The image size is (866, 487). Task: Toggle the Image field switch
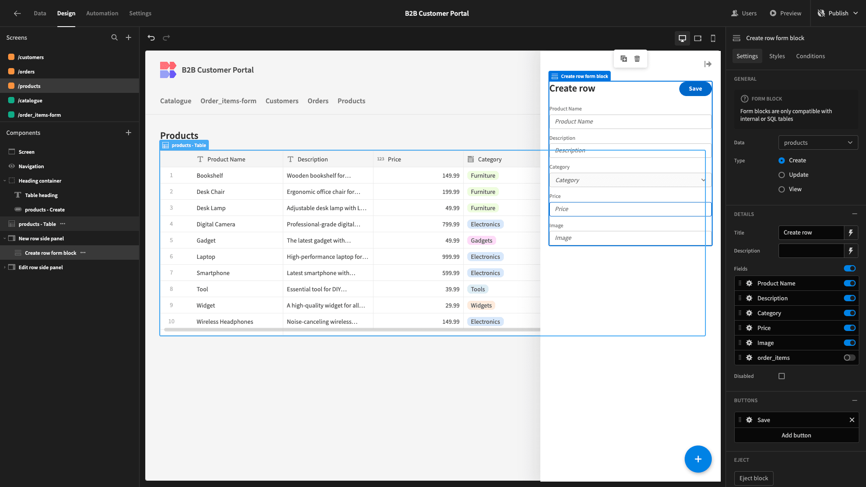(850, 343)
